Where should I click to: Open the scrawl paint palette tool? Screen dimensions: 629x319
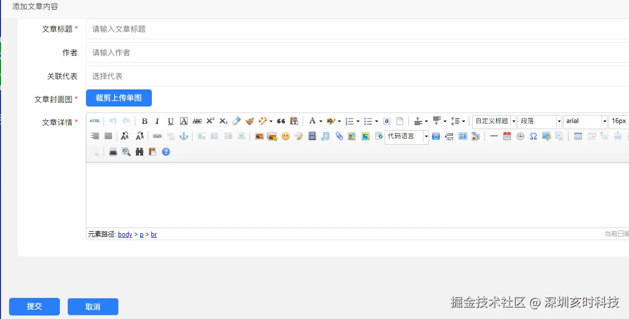(x=299, y=136)
